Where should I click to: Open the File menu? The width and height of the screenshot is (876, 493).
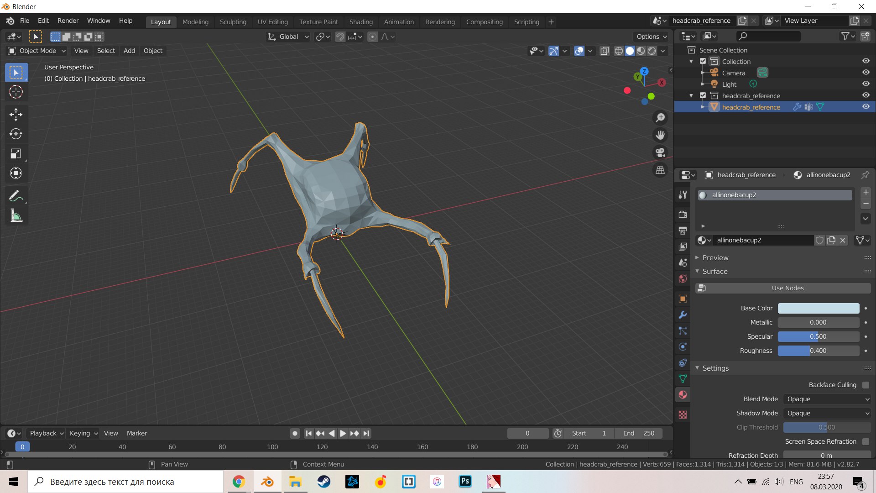[25, 21]
